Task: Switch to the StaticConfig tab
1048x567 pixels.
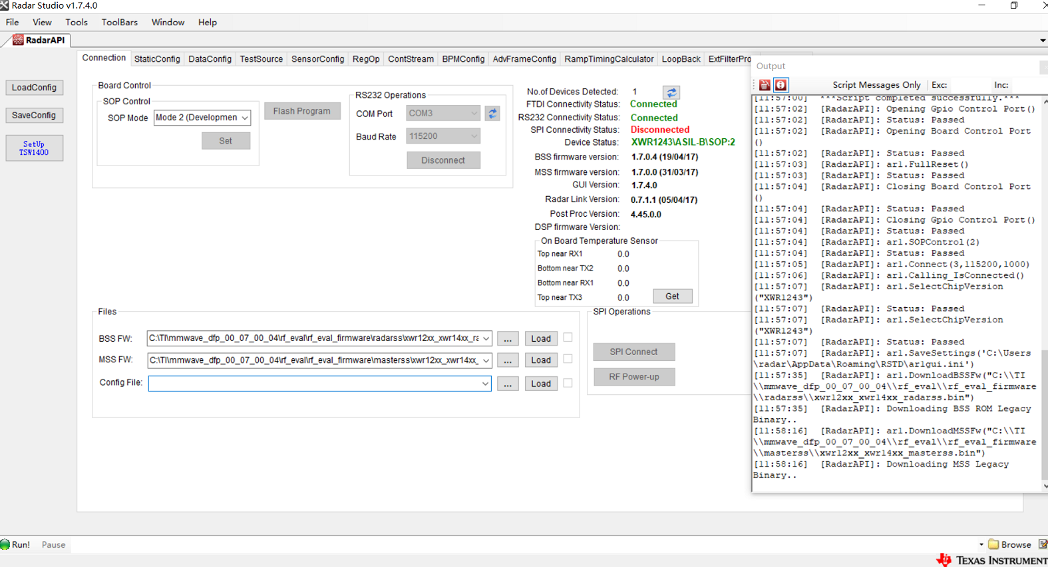Action: [157, 59]
